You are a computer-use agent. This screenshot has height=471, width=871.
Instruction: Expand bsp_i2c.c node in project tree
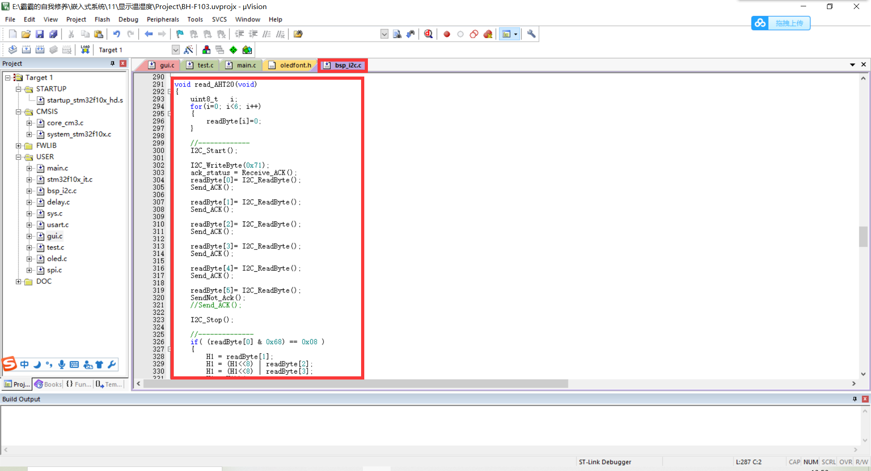(29, 191)
